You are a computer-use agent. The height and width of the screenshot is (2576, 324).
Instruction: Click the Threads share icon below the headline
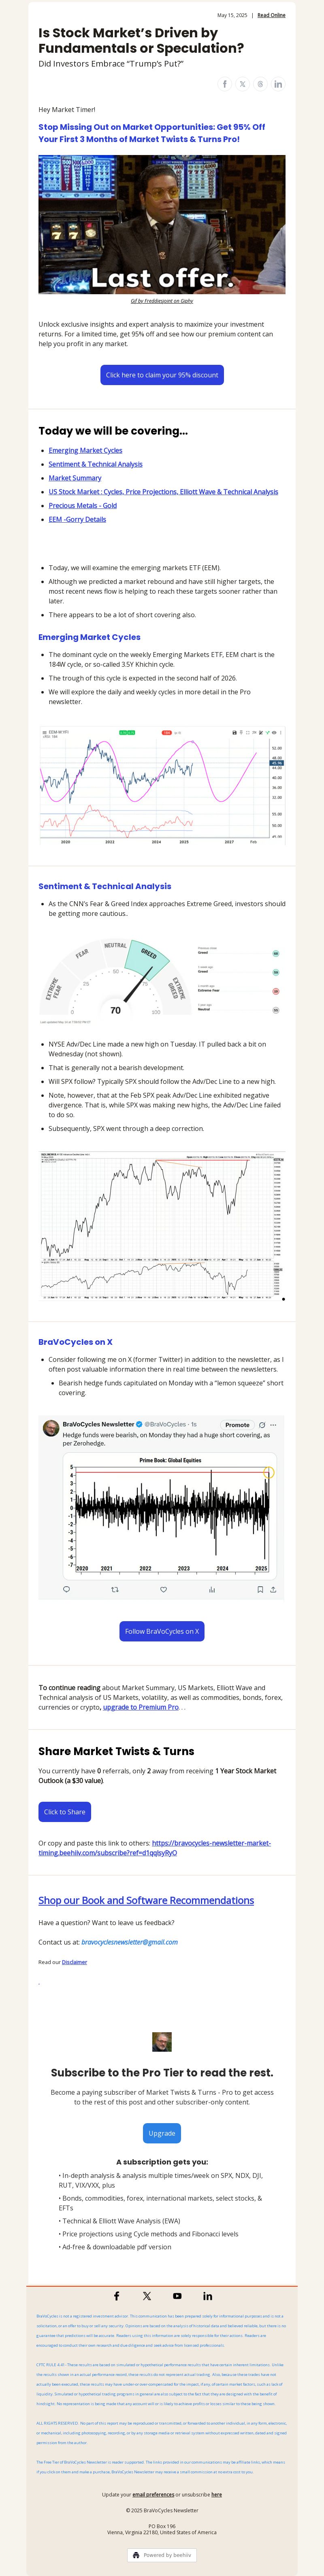coord(260,84)
